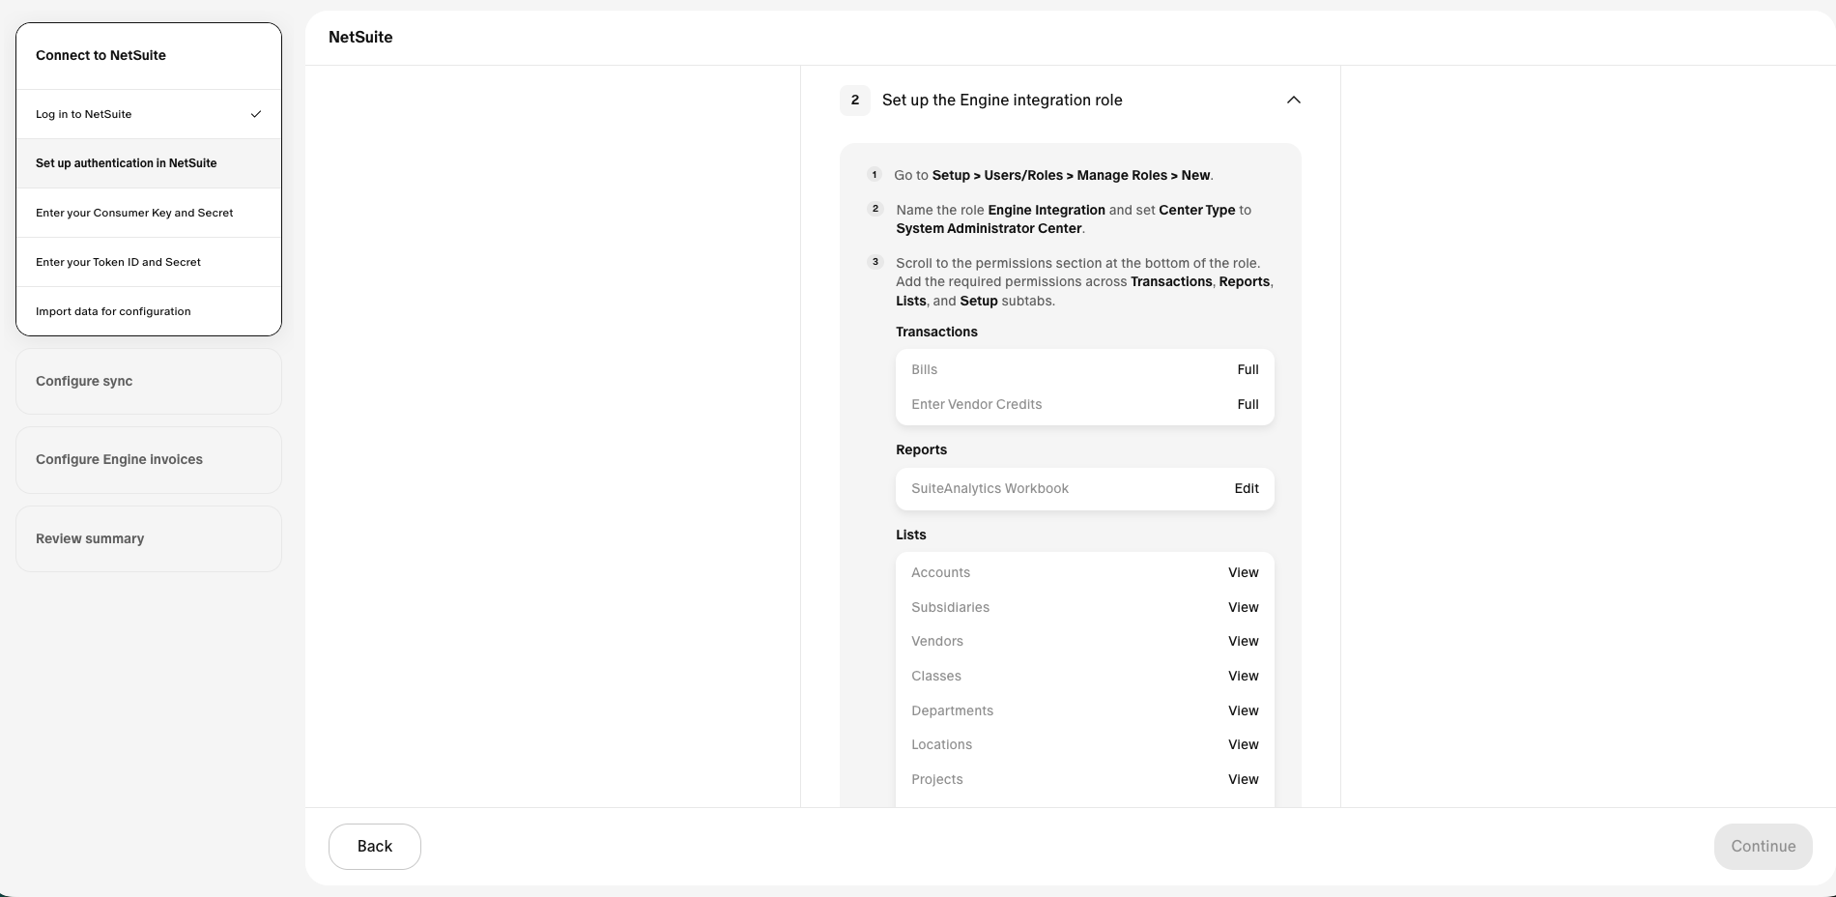Click the Full value for Bills
Screen dimensions: 1836x897
pos(1248,370)
